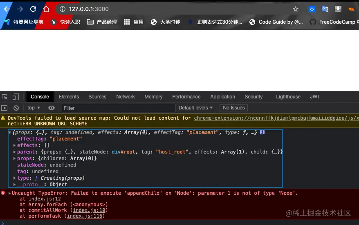Screen dimensions: 359x225
Task: Open the 正则表达式30分钟 bookmark
Action: [x=215, y=22]
